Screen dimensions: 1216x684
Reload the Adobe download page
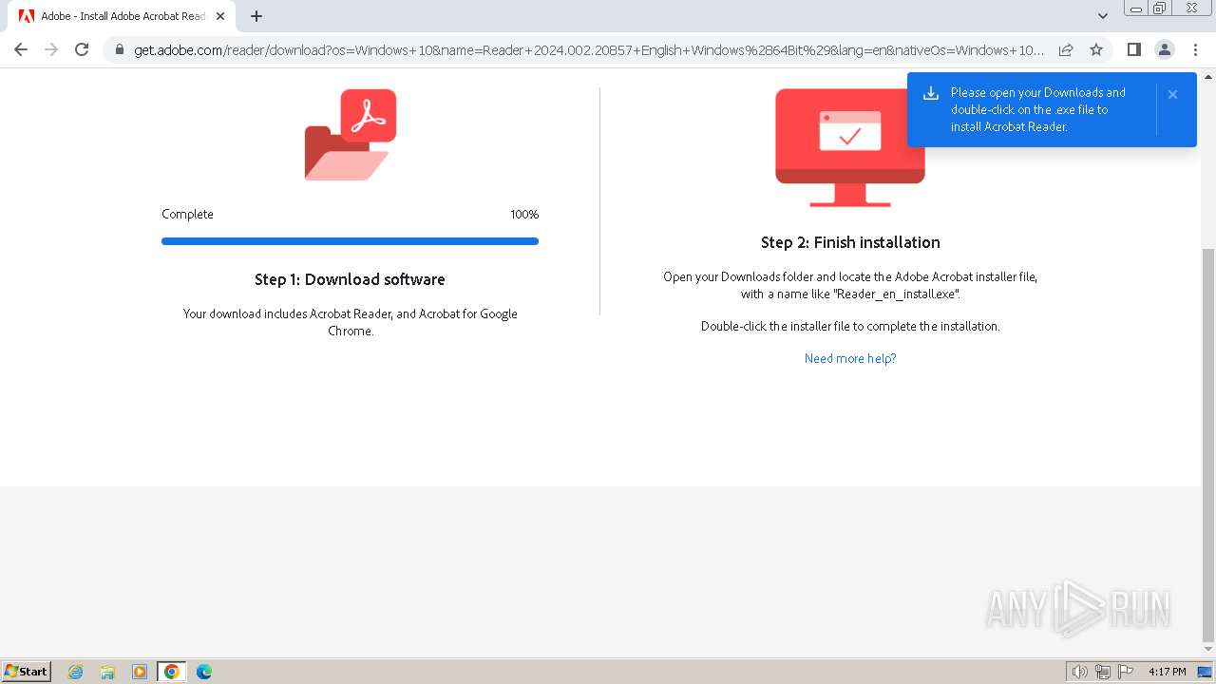[82, 49]
